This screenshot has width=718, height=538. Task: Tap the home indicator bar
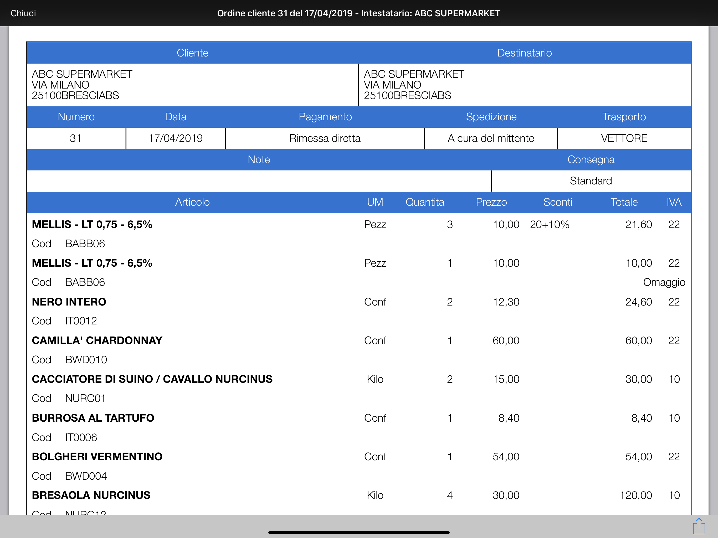(359, 532)
